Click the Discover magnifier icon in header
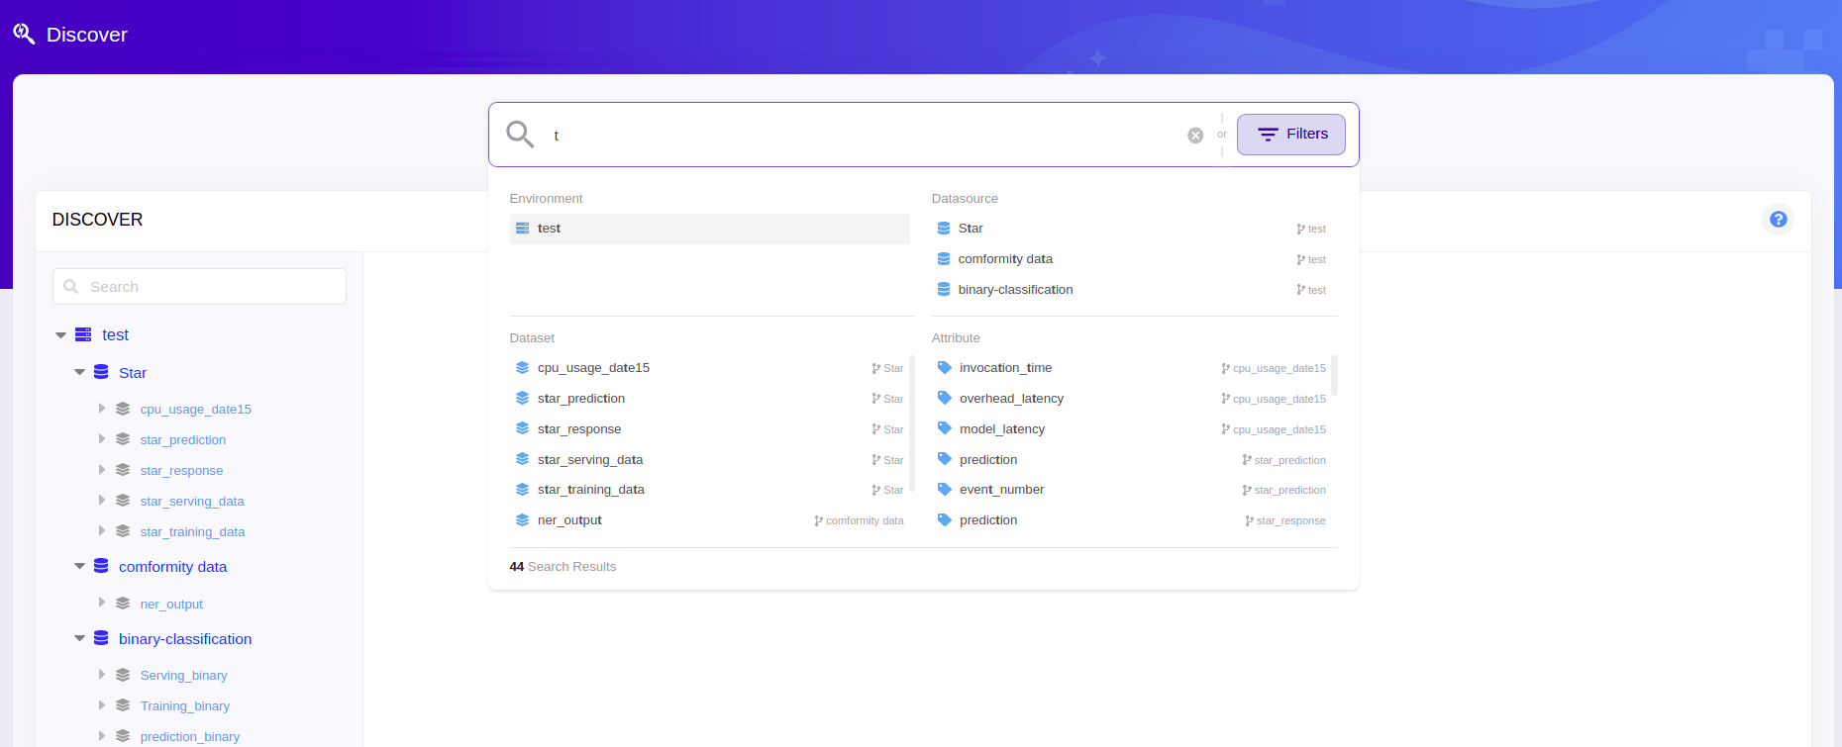This screenshot has height=747, width=1842. [x=24, y=35]
